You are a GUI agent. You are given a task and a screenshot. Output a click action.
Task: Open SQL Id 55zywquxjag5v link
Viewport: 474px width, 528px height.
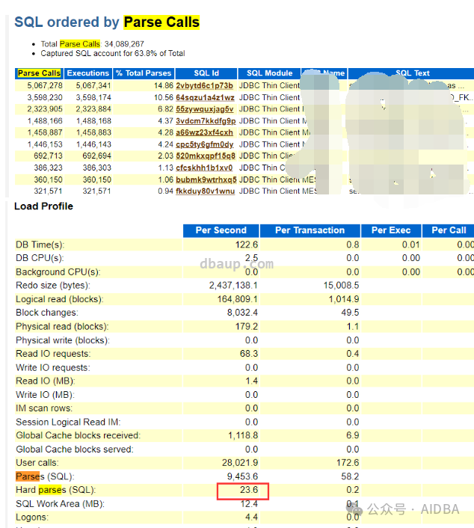(x=205, y=109)
